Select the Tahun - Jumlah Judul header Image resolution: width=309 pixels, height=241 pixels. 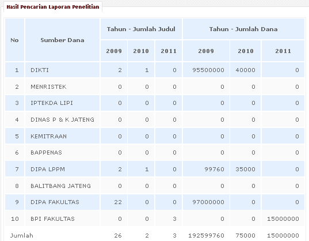[x=141, y=29]
